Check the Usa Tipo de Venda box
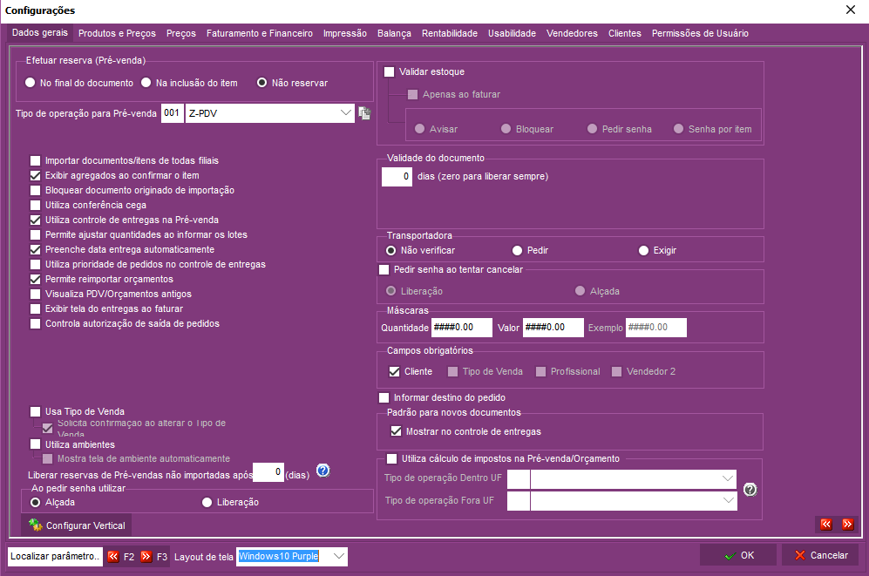Viewport: 869px width, 576px height. coord(36,411)
